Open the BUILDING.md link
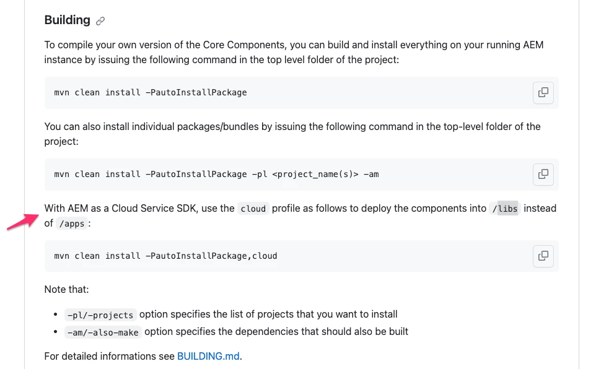Image resolution: width=614 pixels, height=369 pixels. [208, 357]
